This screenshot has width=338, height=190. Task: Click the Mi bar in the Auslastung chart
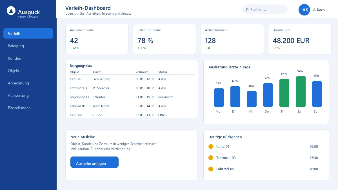click(x=252, y=99)
